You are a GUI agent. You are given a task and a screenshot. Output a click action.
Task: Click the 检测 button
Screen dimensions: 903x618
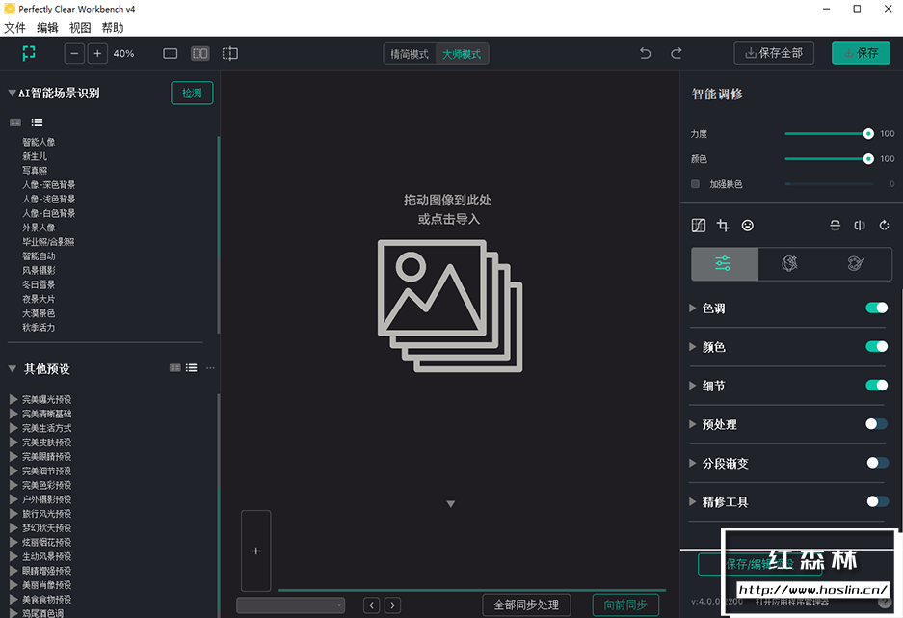192,93
